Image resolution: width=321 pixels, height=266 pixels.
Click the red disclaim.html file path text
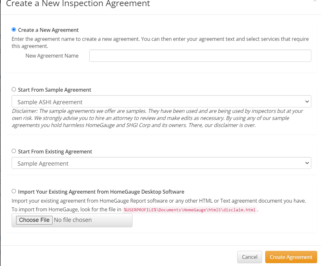[190, 210]
